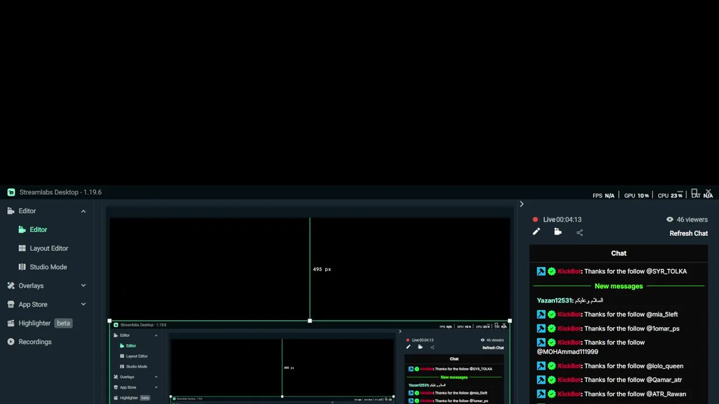Click the selected source's top-left corner handle

point(110,321)
